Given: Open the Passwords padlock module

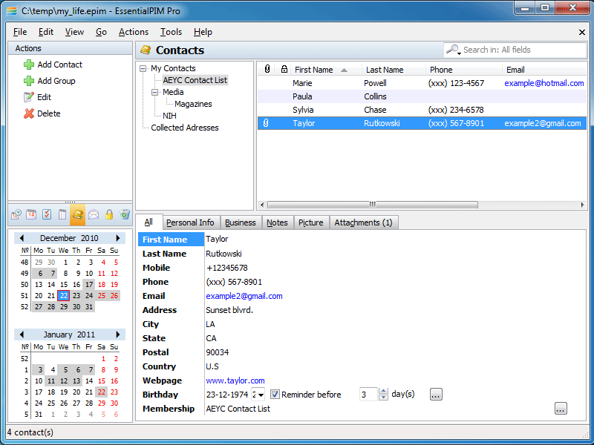Looking at the screenshot, I should point(109,215).
